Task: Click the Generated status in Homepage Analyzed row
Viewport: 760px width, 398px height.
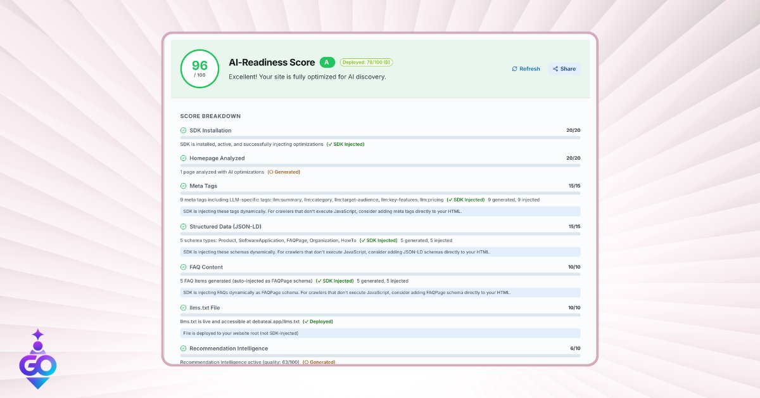Action: coord(284,172)
